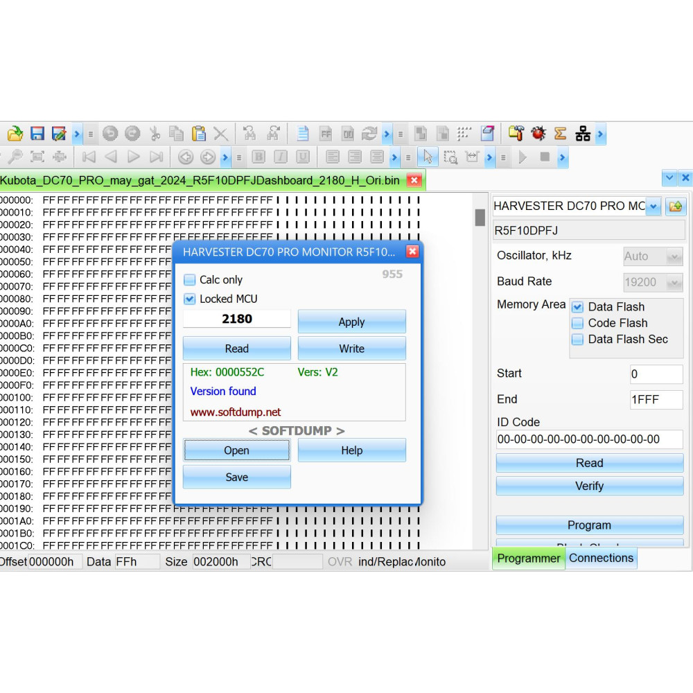Close the HARVESTER DC70 PRO MONITOR dialog
Screen dimensions: 693x693
[412, 252]
